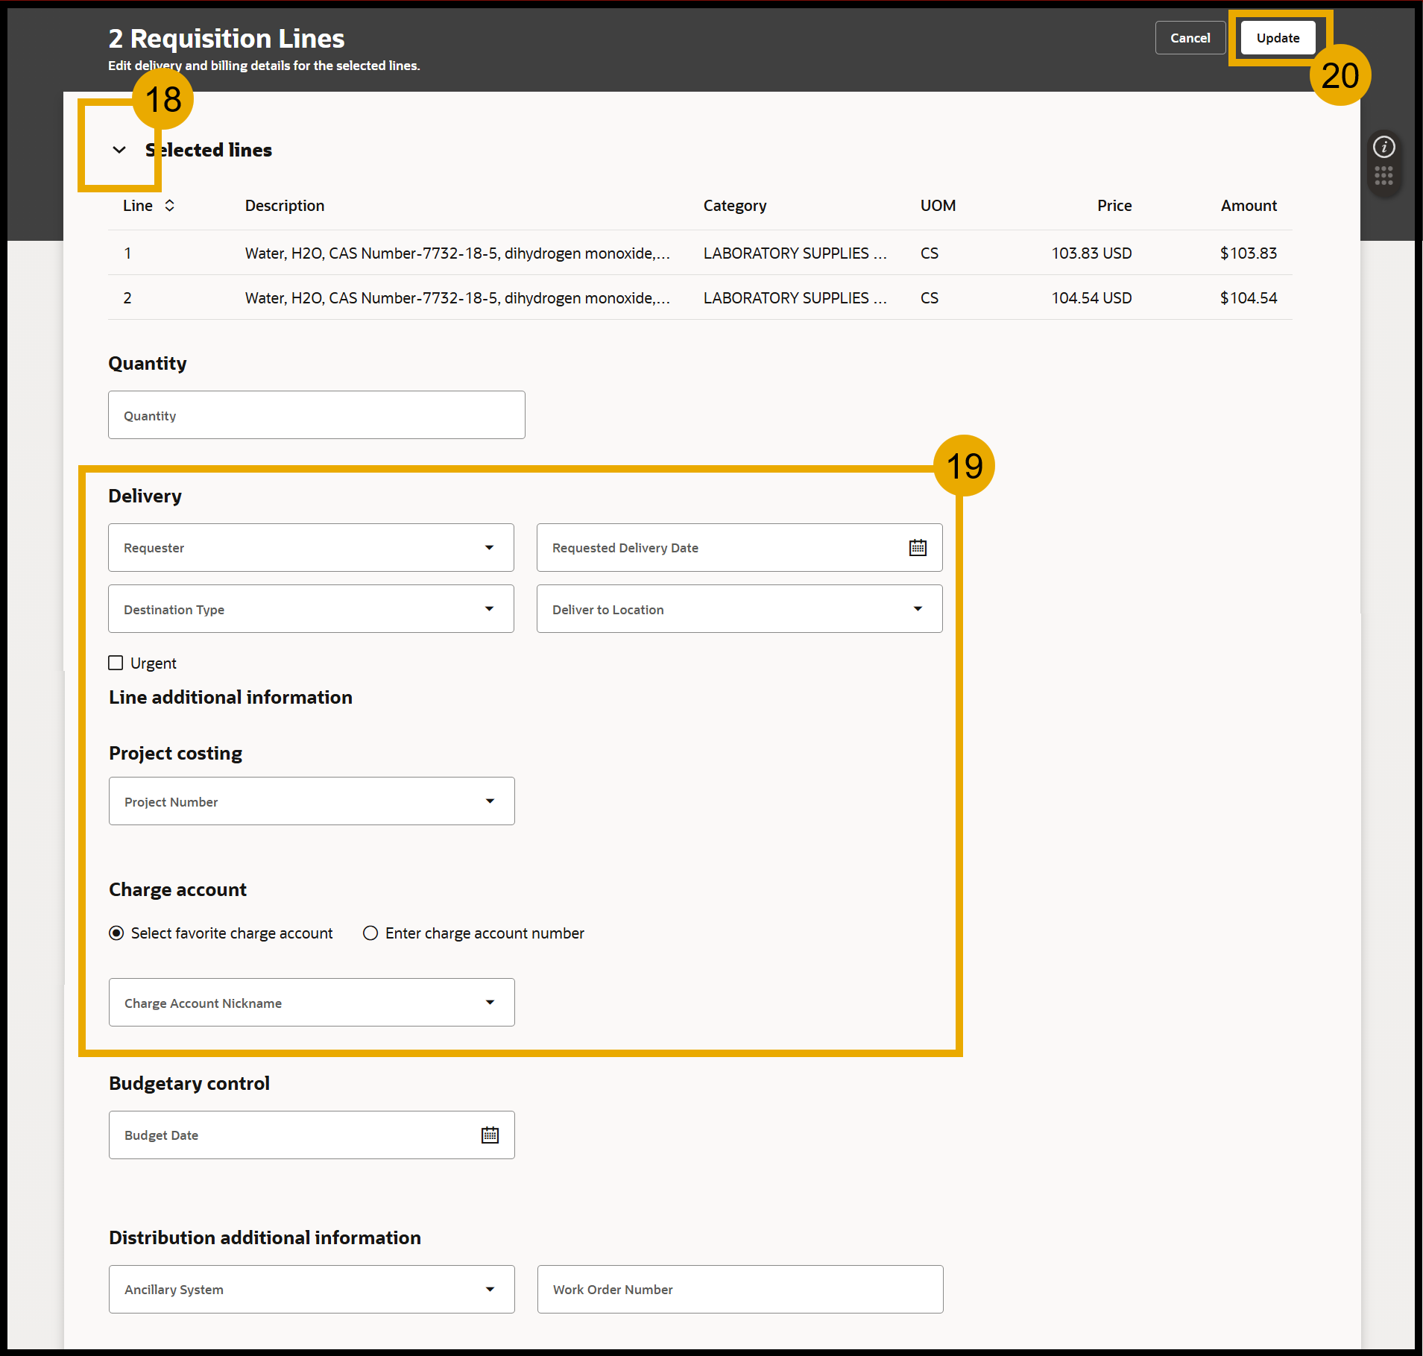The height and width of the screenshot is (1356, 1423).
Task: Collapse the Selected lines section
Action: [119, 151]
